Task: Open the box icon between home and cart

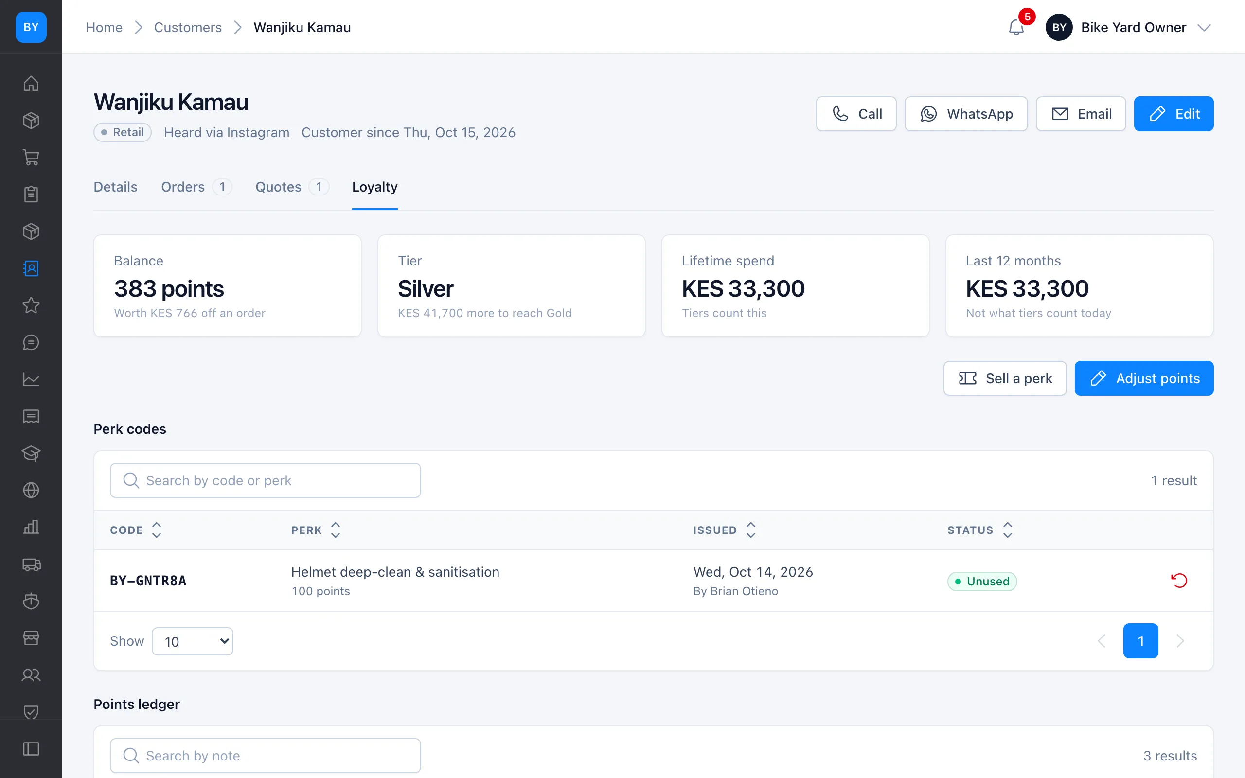Action: point(31,121)
